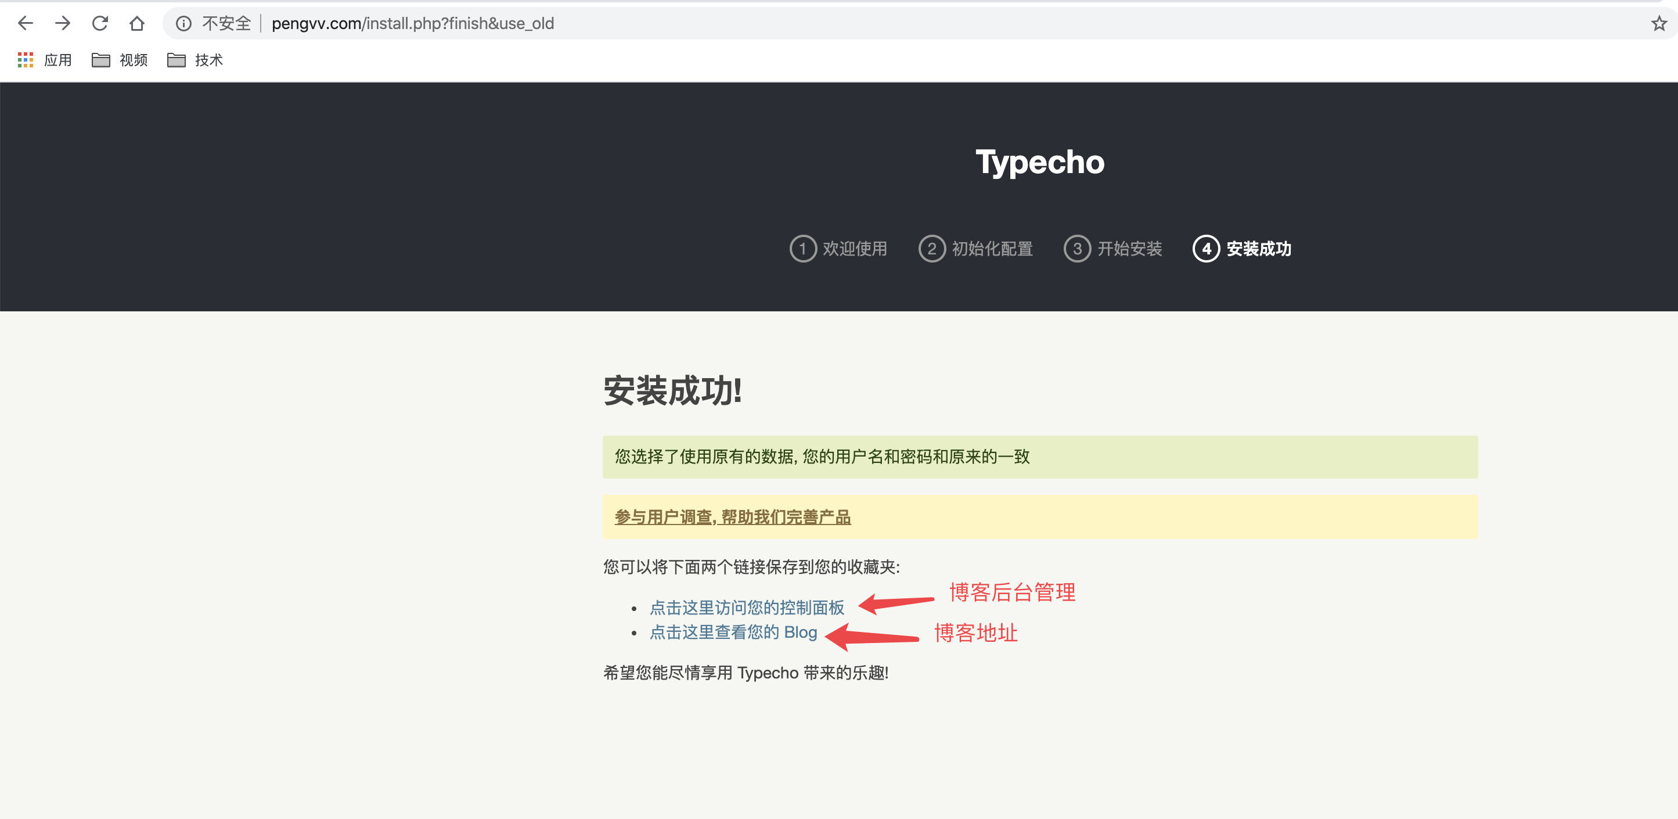Click the Typecho title heading
This screenshot has width=1678, height=819.
point(1040,161)
